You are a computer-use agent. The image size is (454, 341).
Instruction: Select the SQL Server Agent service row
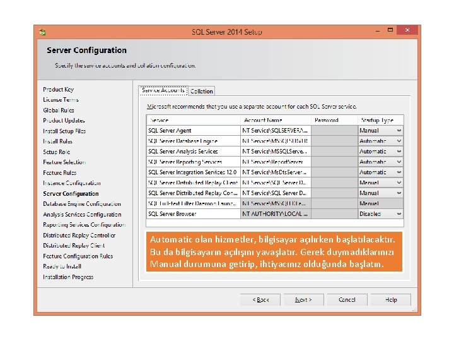point(194,131)
